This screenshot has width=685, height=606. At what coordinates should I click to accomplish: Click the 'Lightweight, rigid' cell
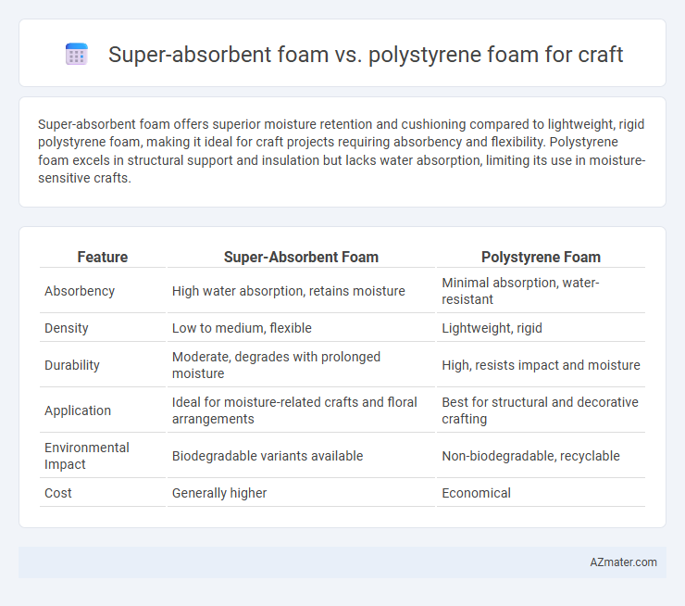pos(492,328)
